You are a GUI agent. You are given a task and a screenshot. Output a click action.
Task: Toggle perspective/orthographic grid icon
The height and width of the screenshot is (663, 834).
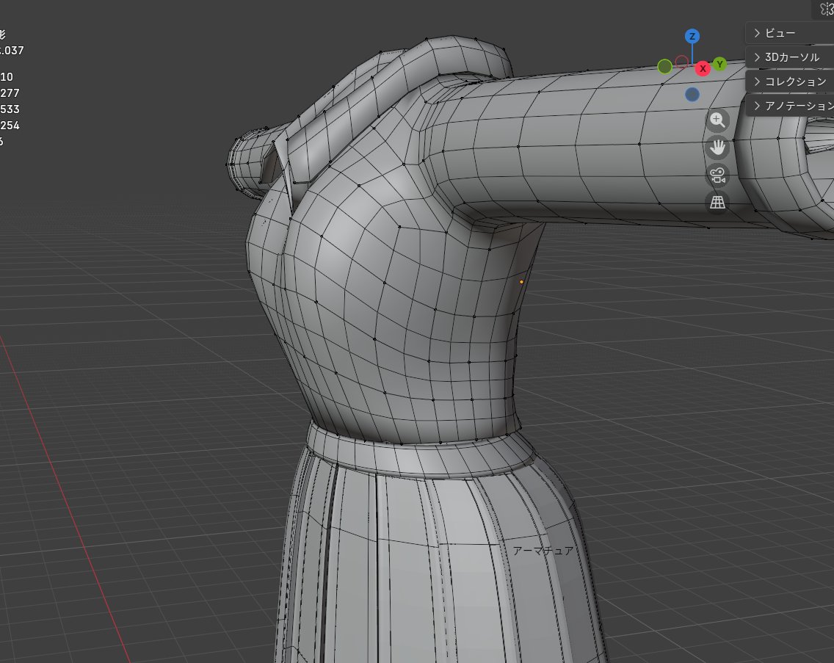click(717, 202)
